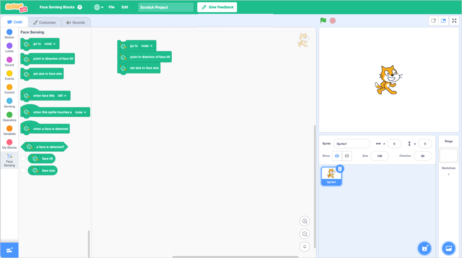Click the workspace vertical scrollbar
This screenshot has width=462, height=258.
[x=315, y=187]
